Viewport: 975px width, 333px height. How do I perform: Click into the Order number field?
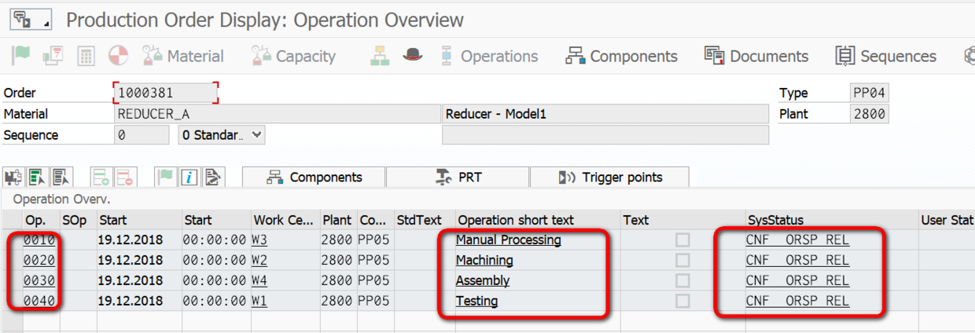pyautogui.click(x=165, y=93)
